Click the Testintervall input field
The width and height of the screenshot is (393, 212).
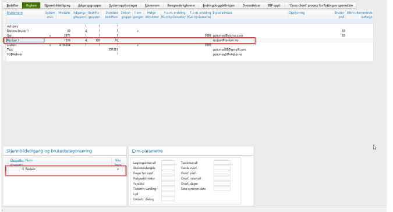tap(222, 163)
